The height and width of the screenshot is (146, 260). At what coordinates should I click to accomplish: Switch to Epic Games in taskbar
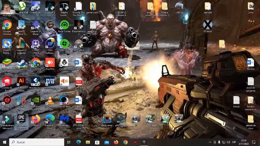[144, 142]
